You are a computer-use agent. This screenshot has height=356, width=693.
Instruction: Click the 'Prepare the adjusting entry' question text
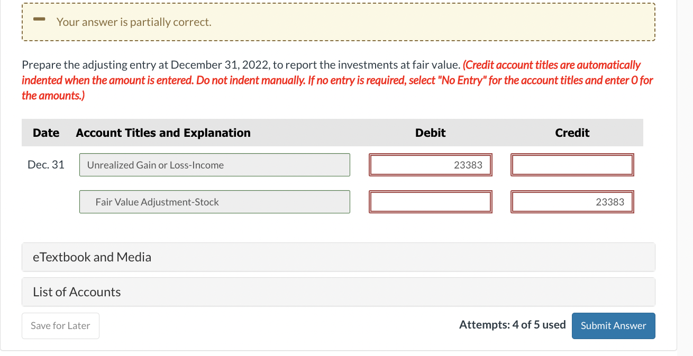[x=241, y=65]
